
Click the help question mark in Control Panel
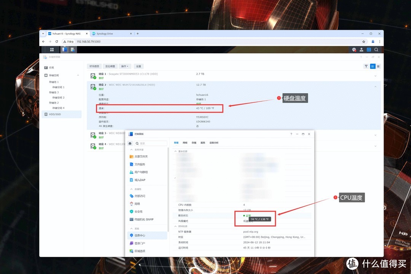(291, 134)
